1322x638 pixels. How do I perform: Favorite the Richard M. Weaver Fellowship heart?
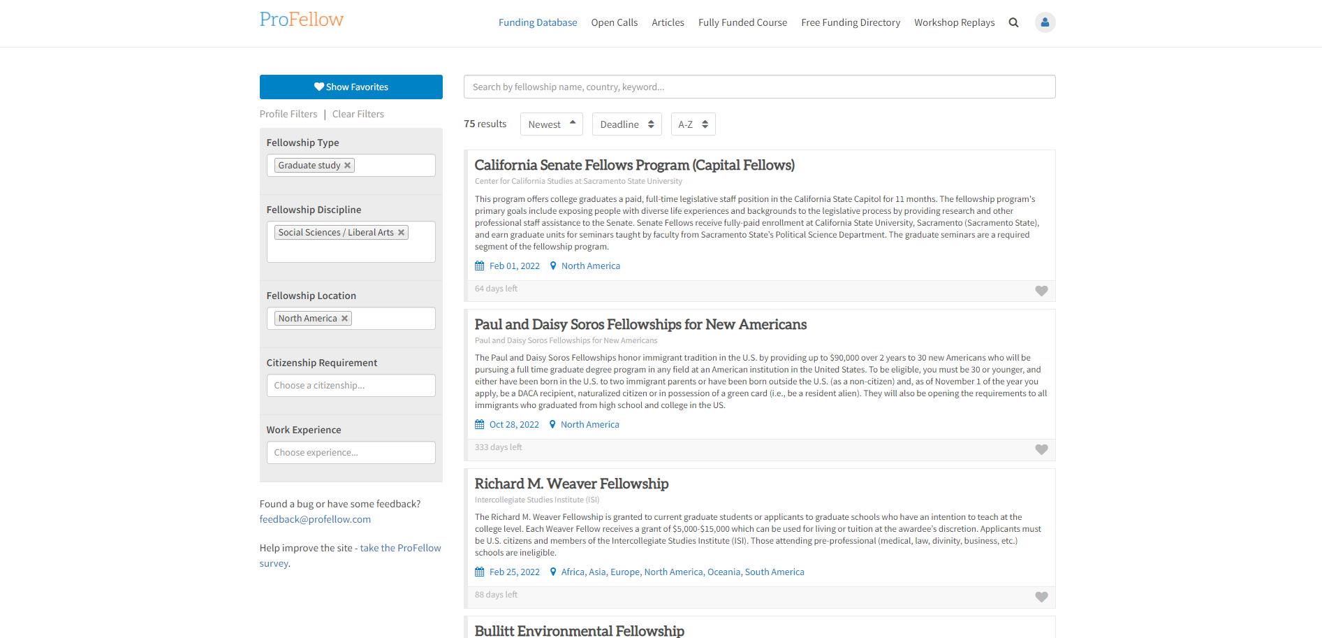click(x=1041, y=597)
